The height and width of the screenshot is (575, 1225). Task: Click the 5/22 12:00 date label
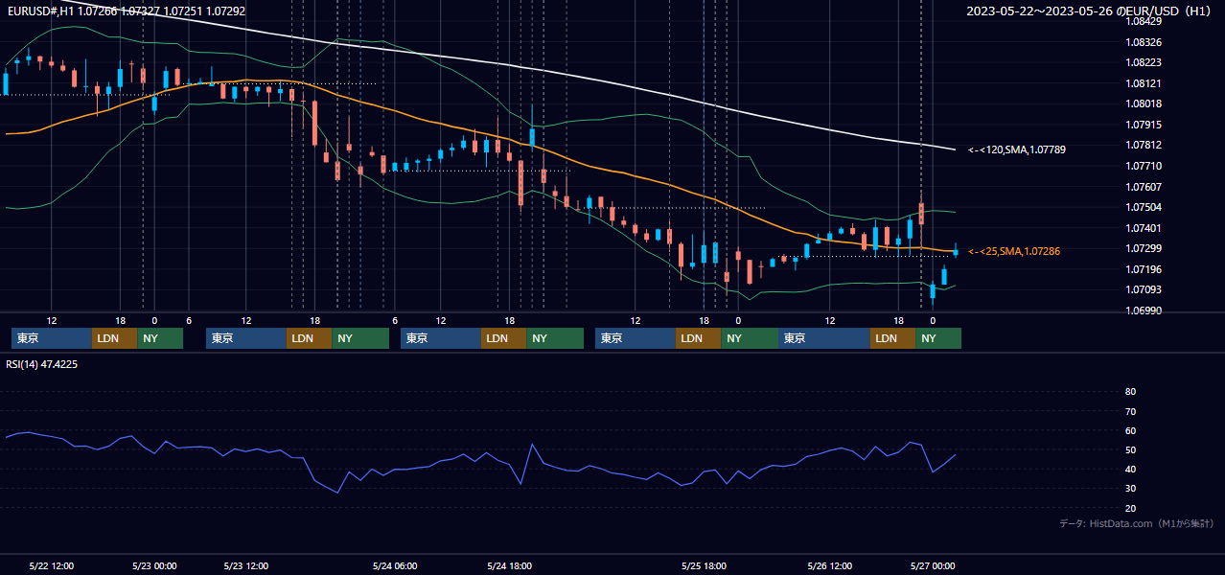[x=52, y=565]
